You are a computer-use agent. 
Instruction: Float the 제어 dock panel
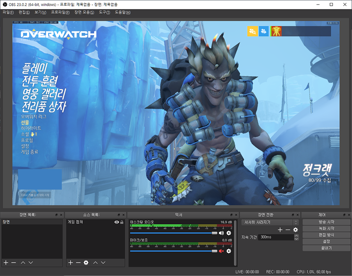(x=344, y=215)
